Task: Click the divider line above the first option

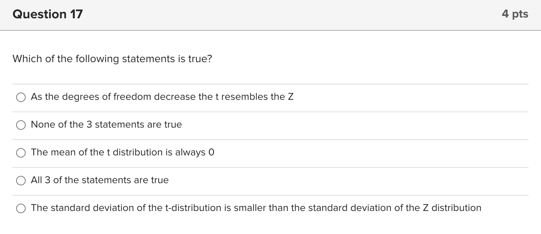Action: 270,83
